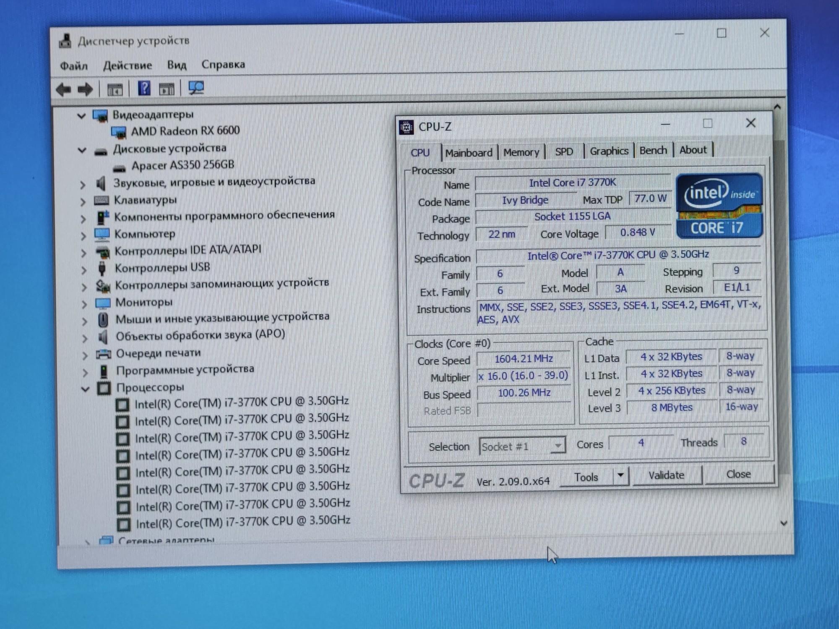Viewport: 839px width, 629px height.
Task: Open the Справка menu
Action: [x=223, y=65]
